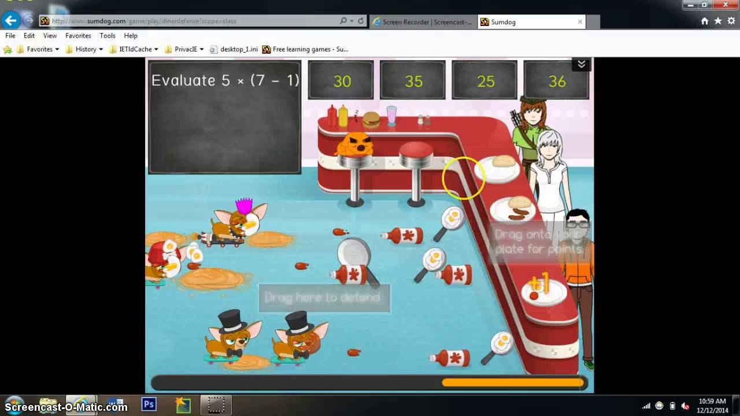Viewport: 740px width, 416px height.
Task: Open the address bar autocomplete dropdown arrow
Action: click(351, 21)
